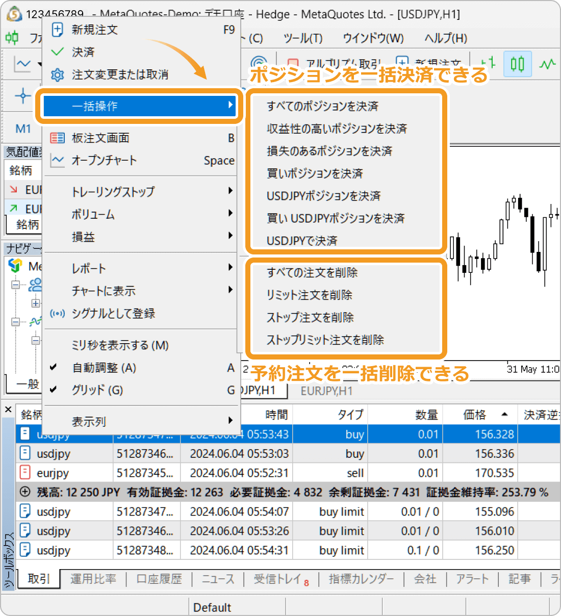
Task: Open the ウインドウ(W) menu
Action: [373, 38]
